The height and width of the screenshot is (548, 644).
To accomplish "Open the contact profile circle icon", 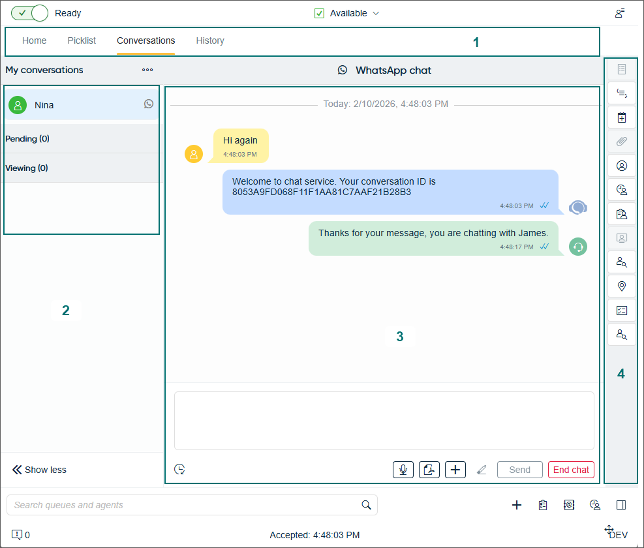I will (622, 166).
